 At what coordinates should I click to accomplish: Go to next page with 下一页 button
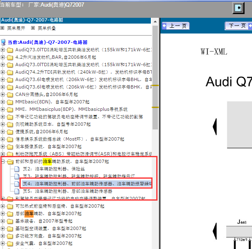238,26
